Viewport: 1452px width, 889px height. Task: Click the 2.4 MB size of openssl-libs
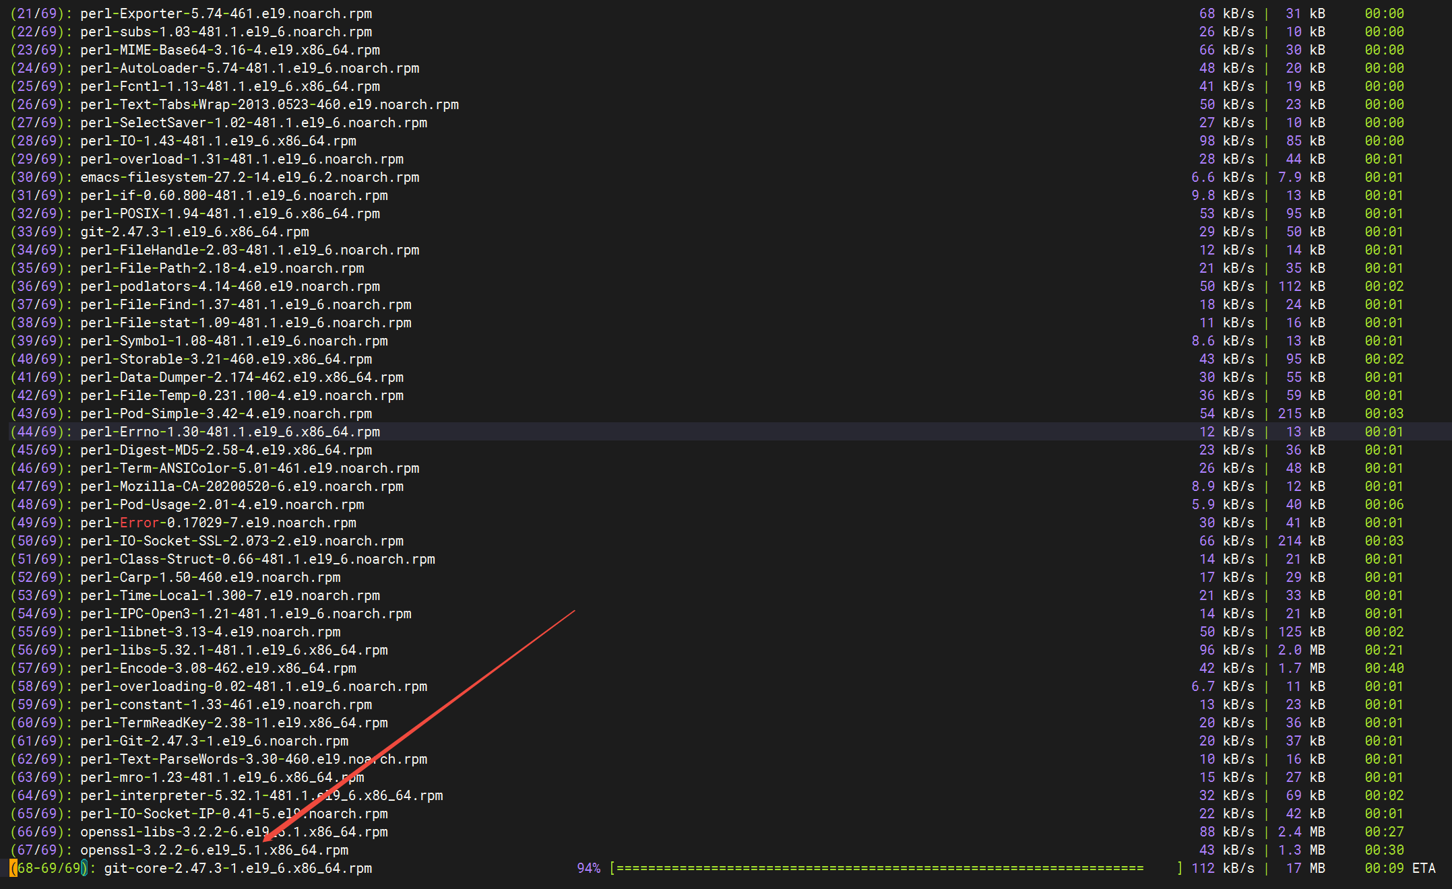(x=1301, y=832)
